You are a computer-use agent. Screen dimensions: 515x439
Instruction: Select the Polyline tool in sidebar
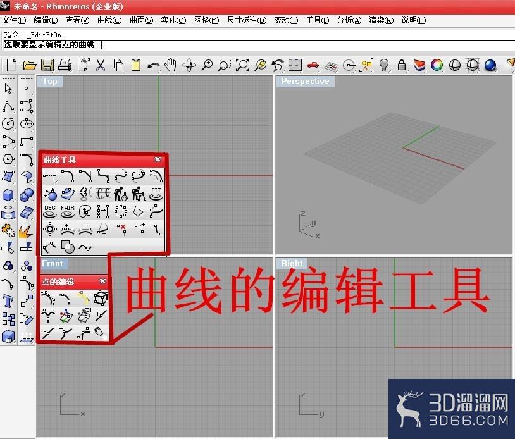coord(8,106)
